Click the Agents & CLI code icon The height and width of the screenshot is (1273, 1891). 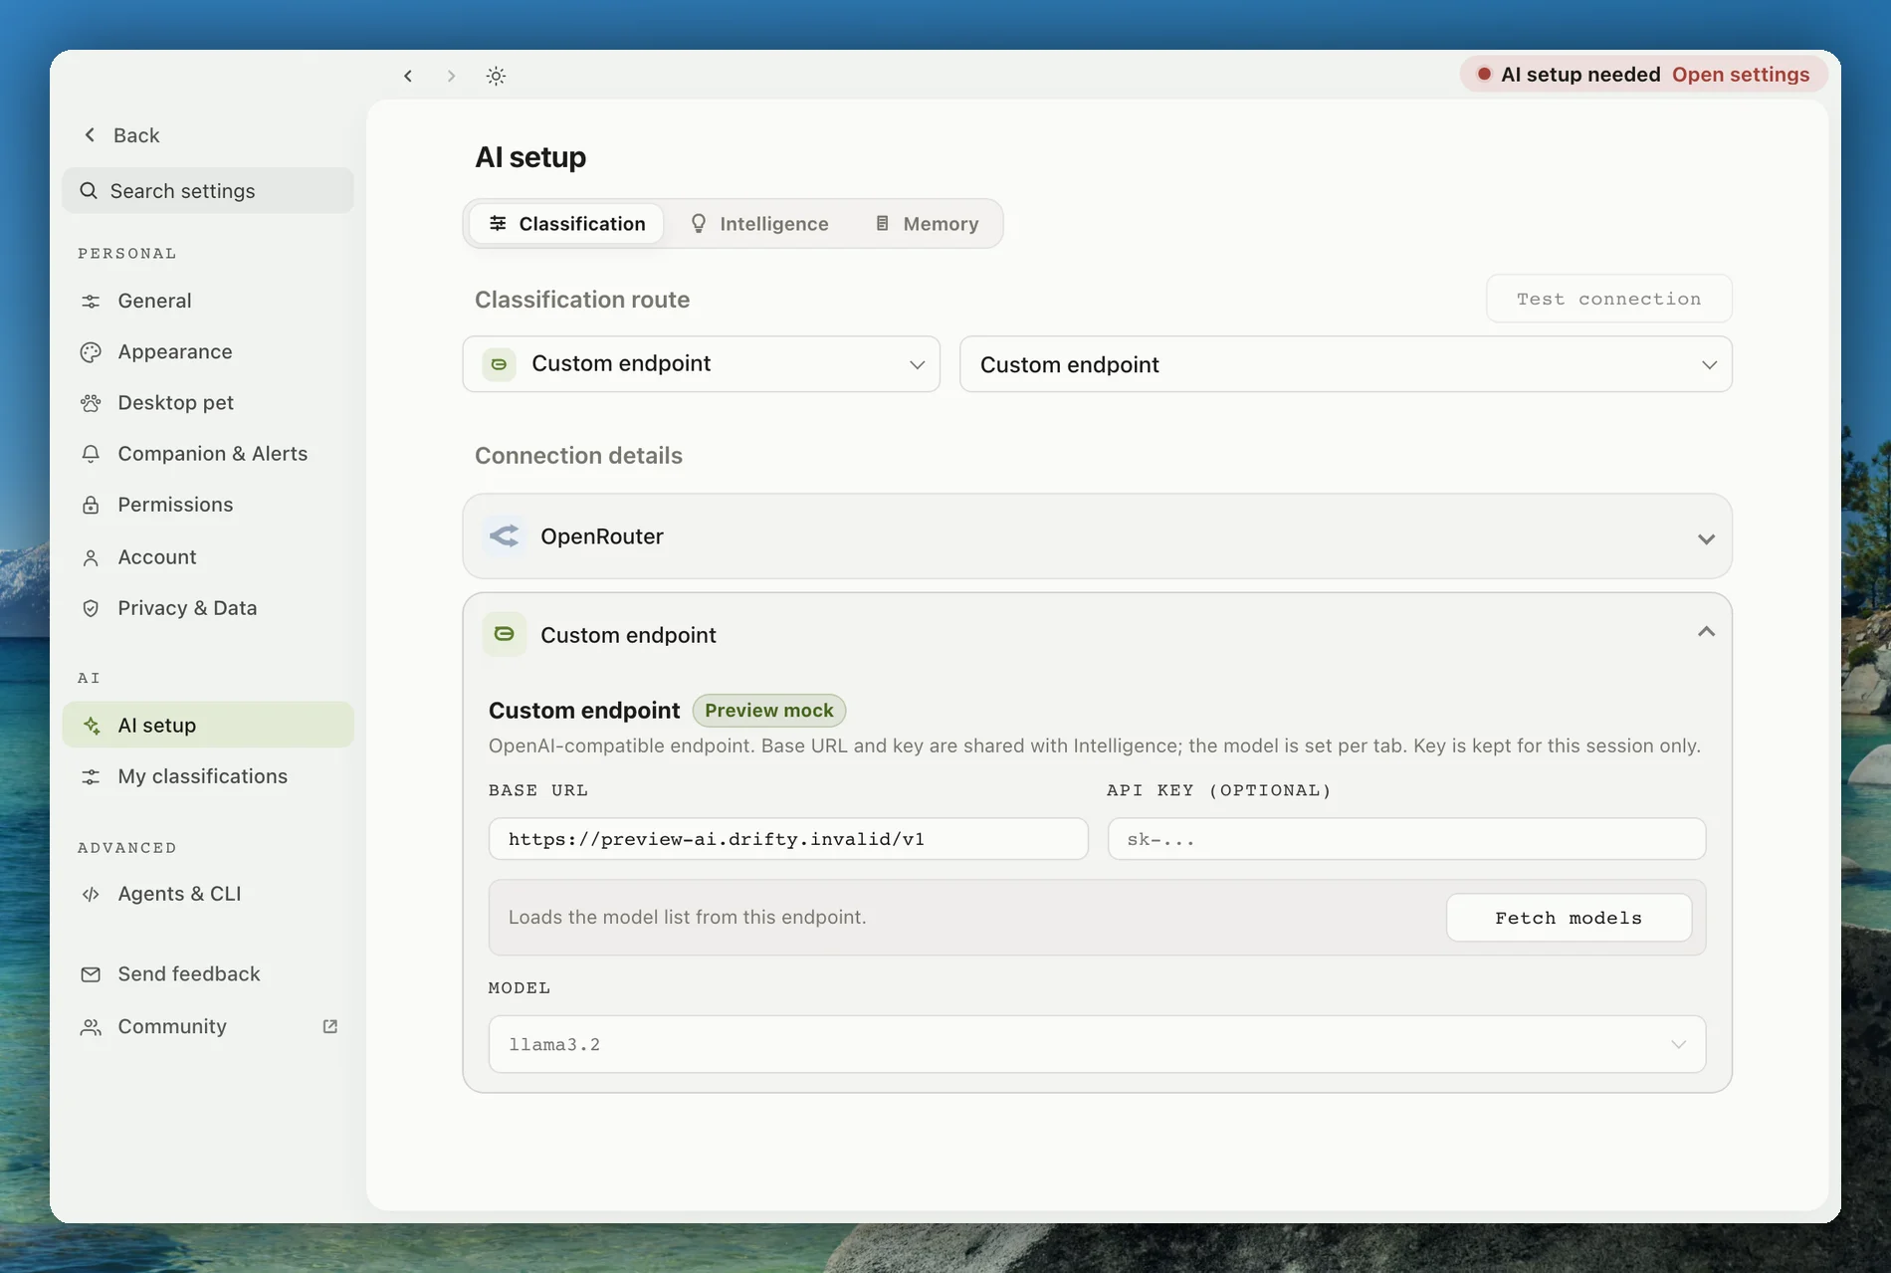91,894
